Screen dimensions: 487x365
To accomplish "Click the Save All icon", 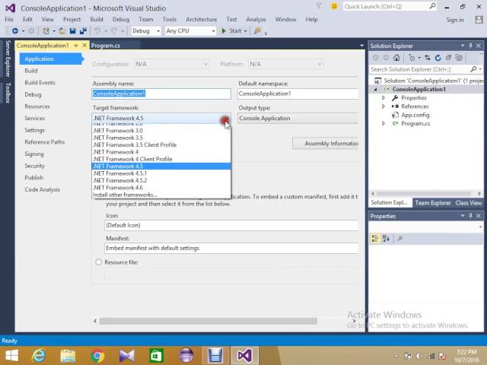I will point(83,30).
